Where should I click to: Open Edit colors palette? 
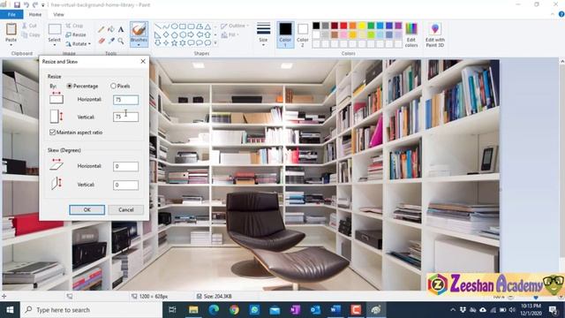tap(411, 34)
